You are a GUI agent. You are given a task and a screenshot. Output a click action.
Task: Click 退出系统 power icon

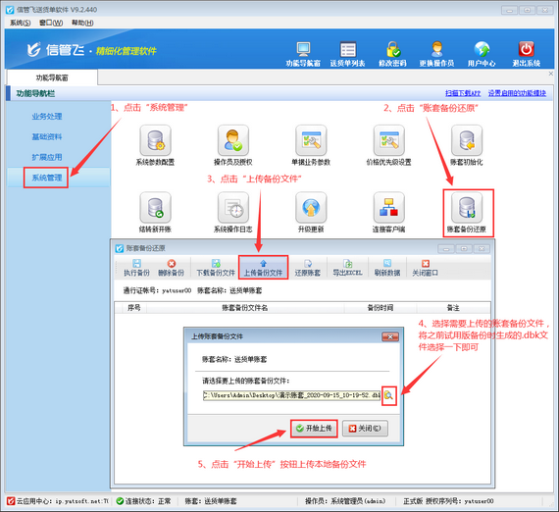(x=527, y=50)
